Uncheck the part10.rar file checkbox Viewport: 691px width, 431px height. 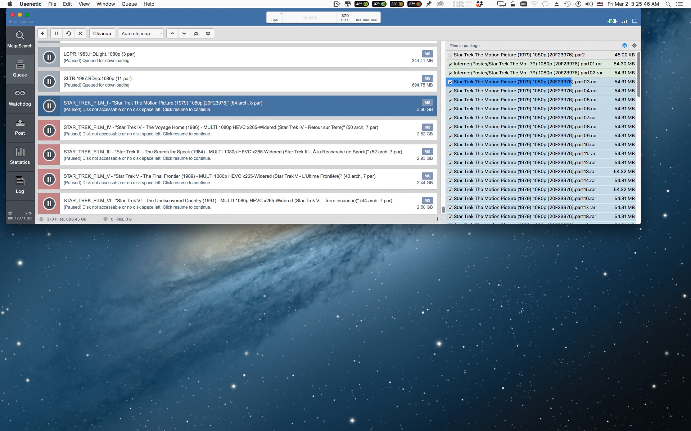point(450,145)
